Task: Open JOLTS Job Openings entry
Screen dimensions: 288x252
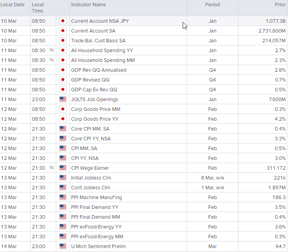Action: tap(94, 100)
